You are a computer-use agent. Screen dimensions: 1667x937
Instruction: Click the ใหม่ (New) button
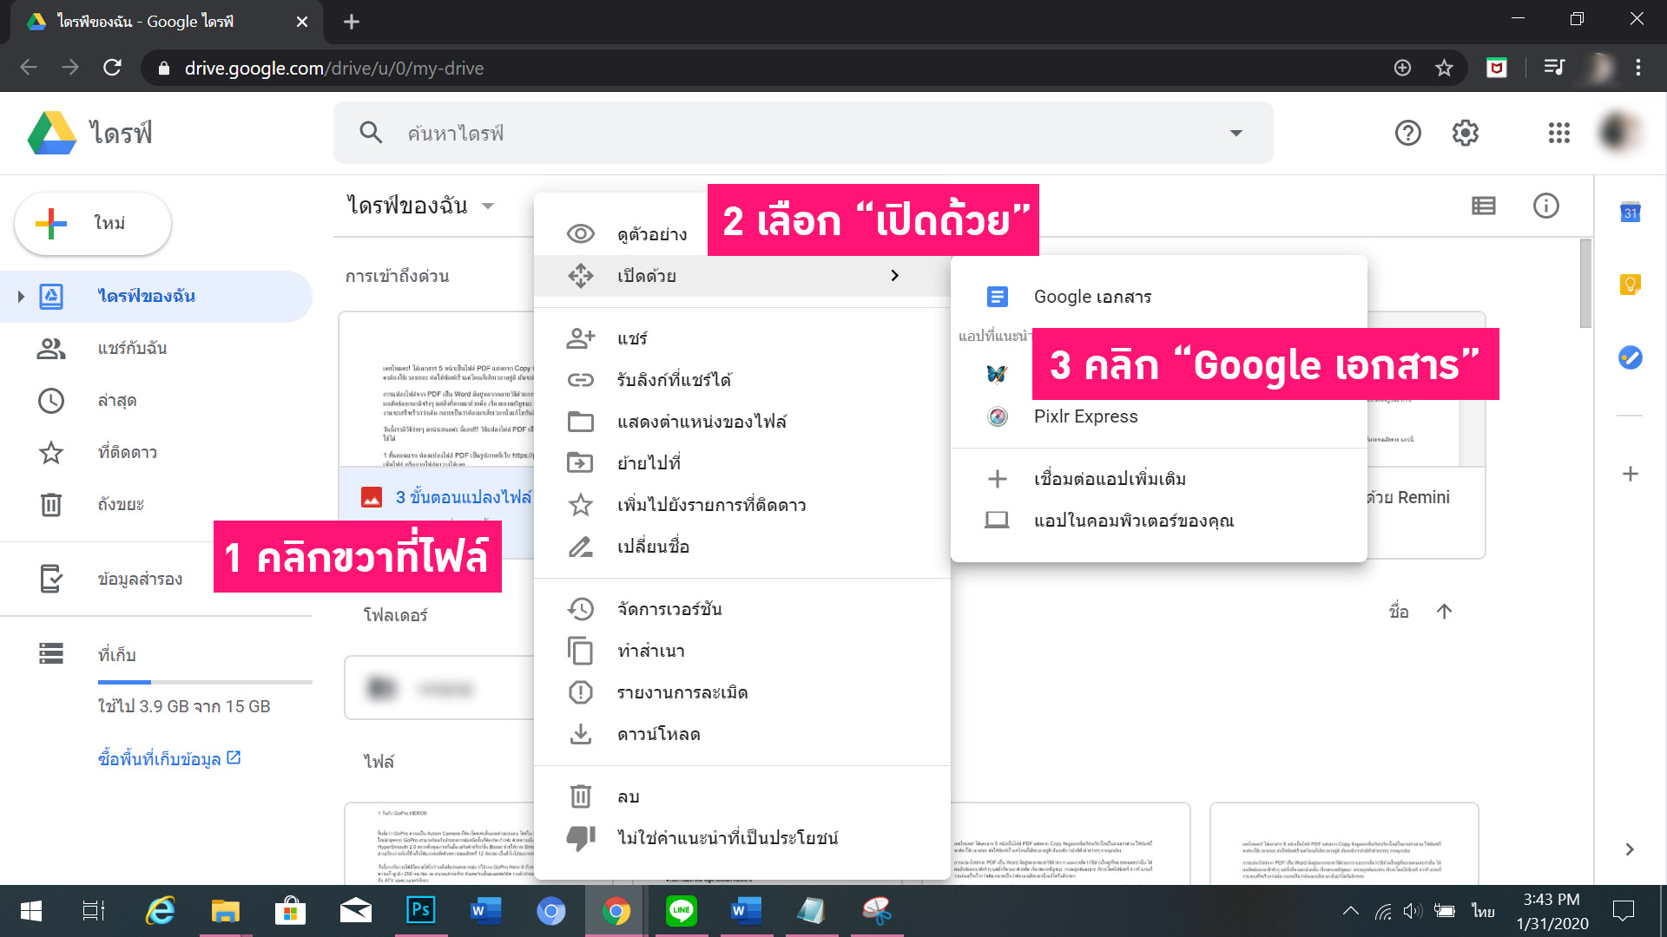pos(93,224)
